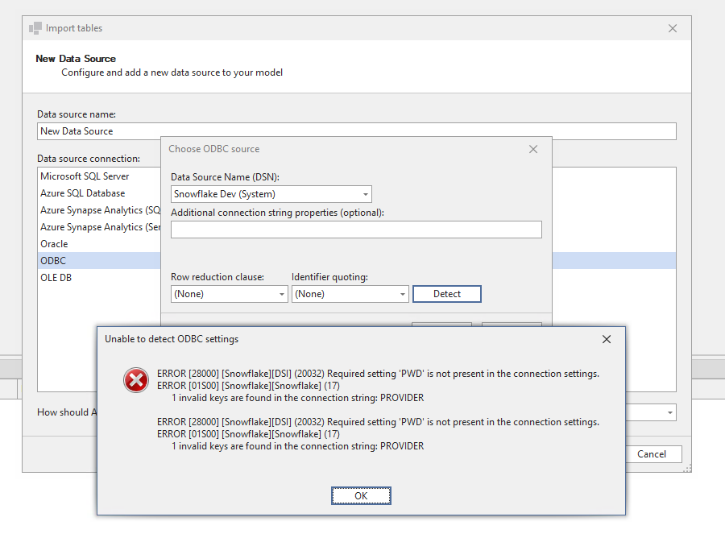Open the Identifier quoting dropdown
725x538 pixels.
(400, 293)
